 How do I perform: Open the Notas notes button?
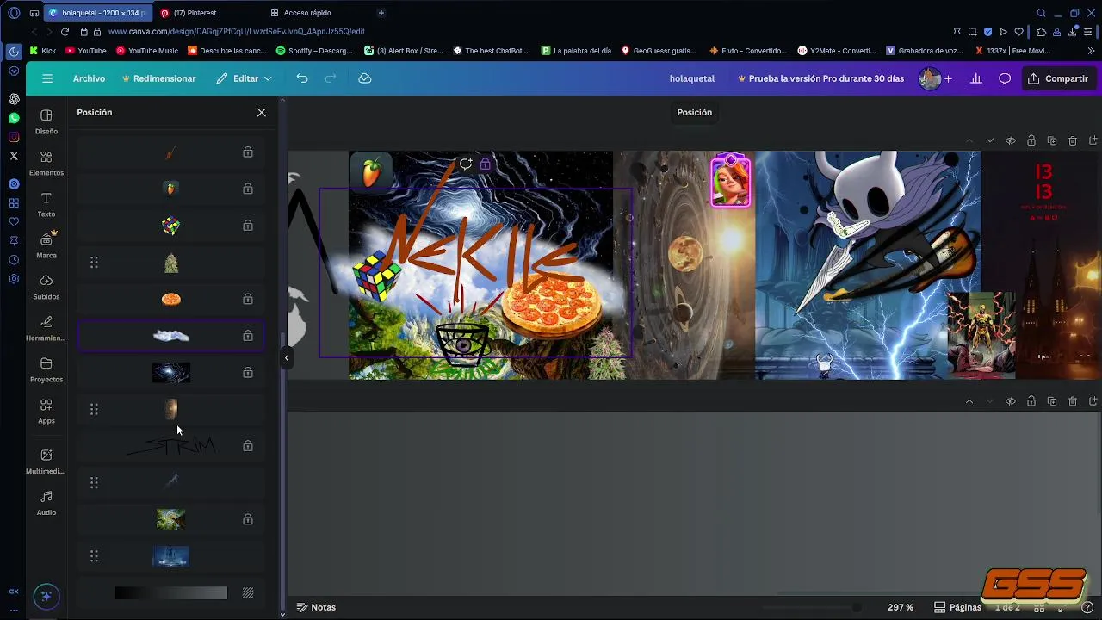[316, 607]
